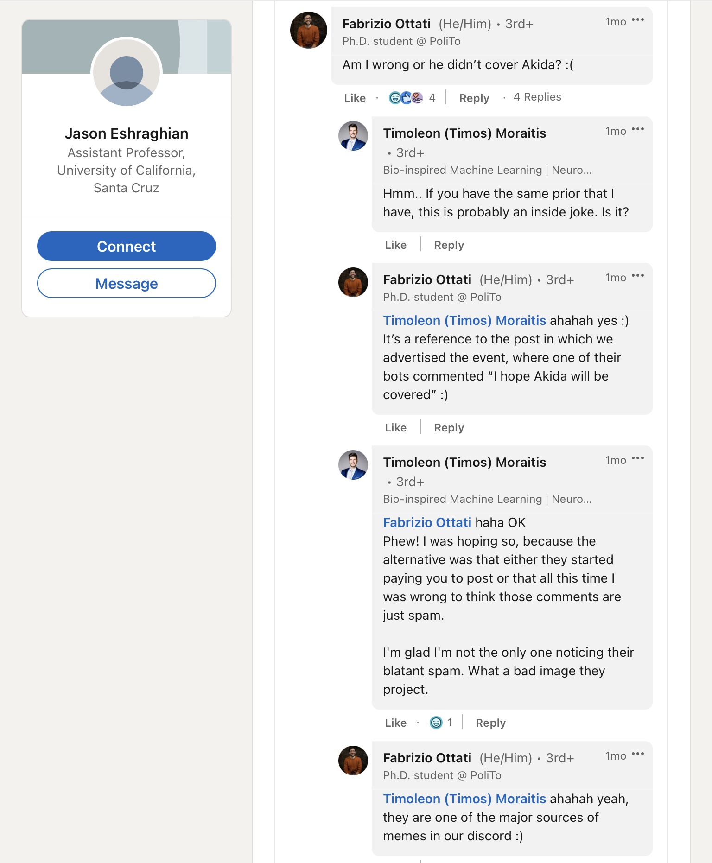The width and height of the screenshot is (712, 863).
Task: Like Fabrizio's "didn't cover Akida" comment
Action: tap(355, 98)
